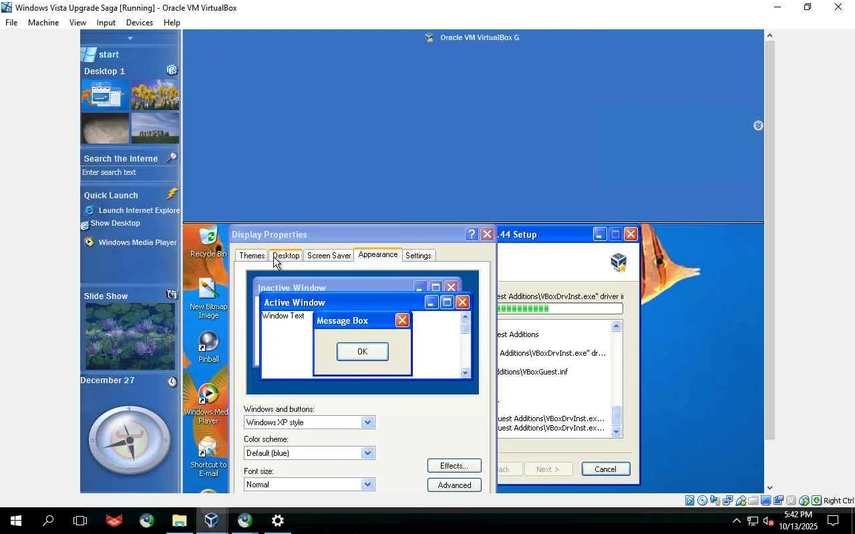This screenshot has width=855, height=534.
Task: Click the VirtualBox USB status icon
Action: [x=741, y=501]
